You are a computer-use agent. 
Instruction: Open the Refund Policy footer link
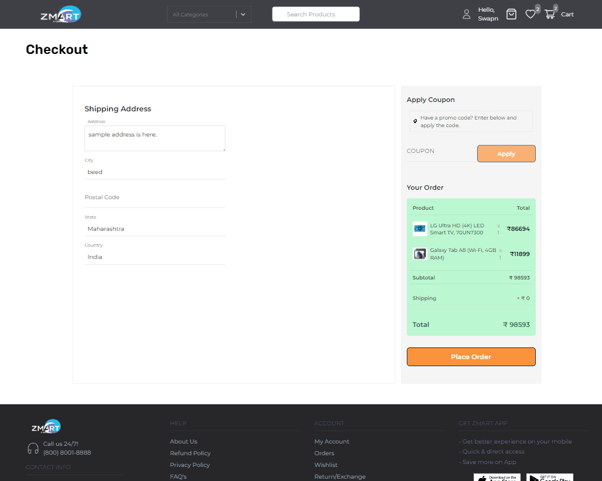[190, 453]
